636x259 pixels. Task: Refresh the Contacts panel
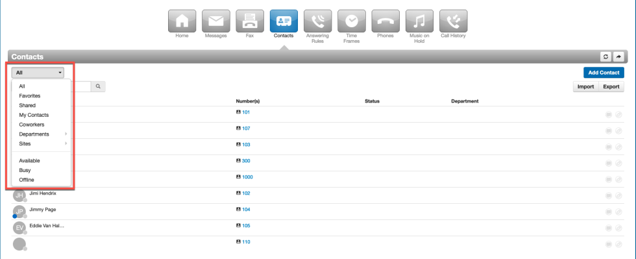tap(606, 57)
